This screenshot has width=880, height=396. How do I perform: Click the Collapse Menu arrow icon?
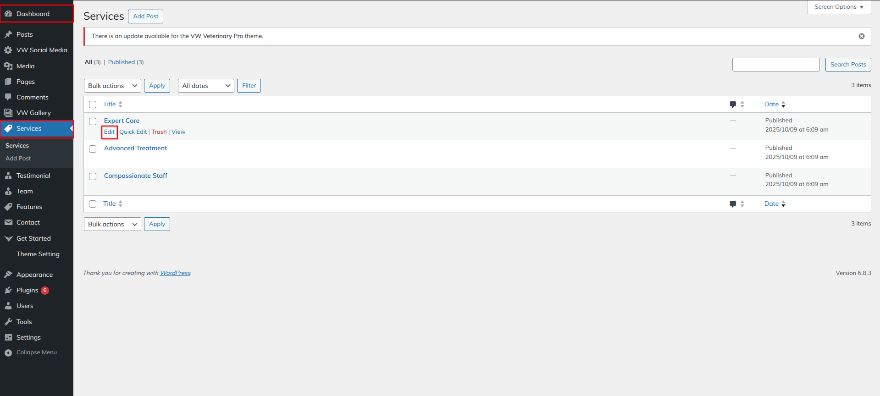pos(8,352)
